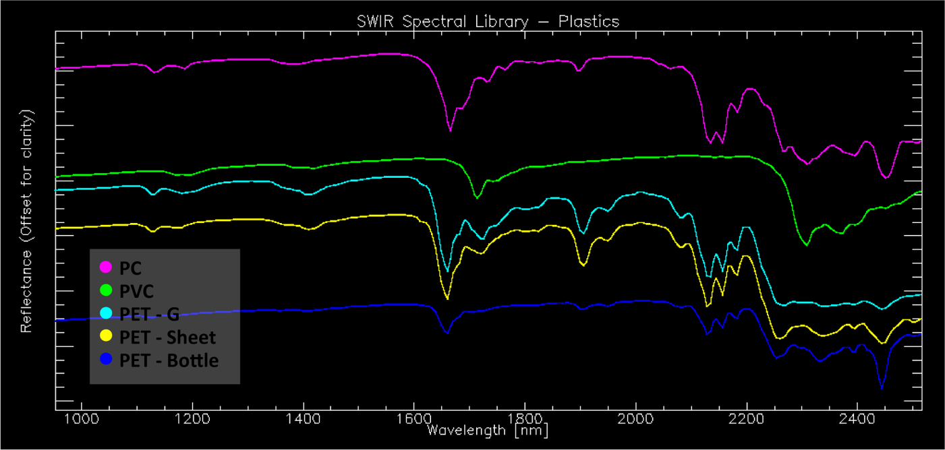Click the 2200 wavelength tick label
945x450 pixels.
pos(747,419)
